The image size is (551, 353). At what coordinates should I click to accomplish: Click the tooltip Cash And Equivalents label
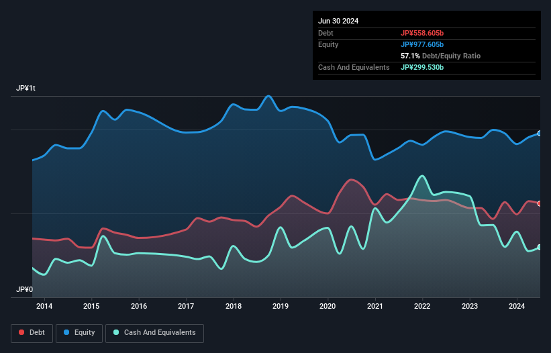(354, 67)
